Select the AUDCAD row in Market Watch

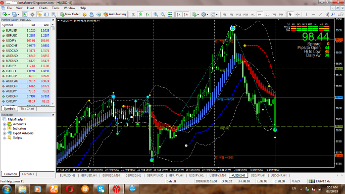pyautogui.click(x=26, y=81)
